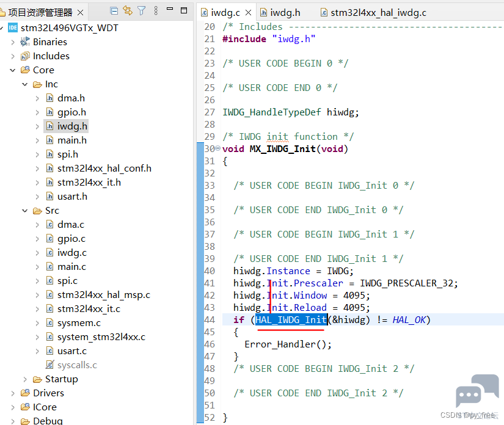This screenshot has width=504, height=425.
Task: Click the Core folder icon
Action: [25, 70]
